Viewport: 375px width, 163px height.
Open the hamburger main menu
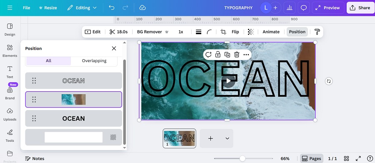pyautogui.click(x=10, y=8)
